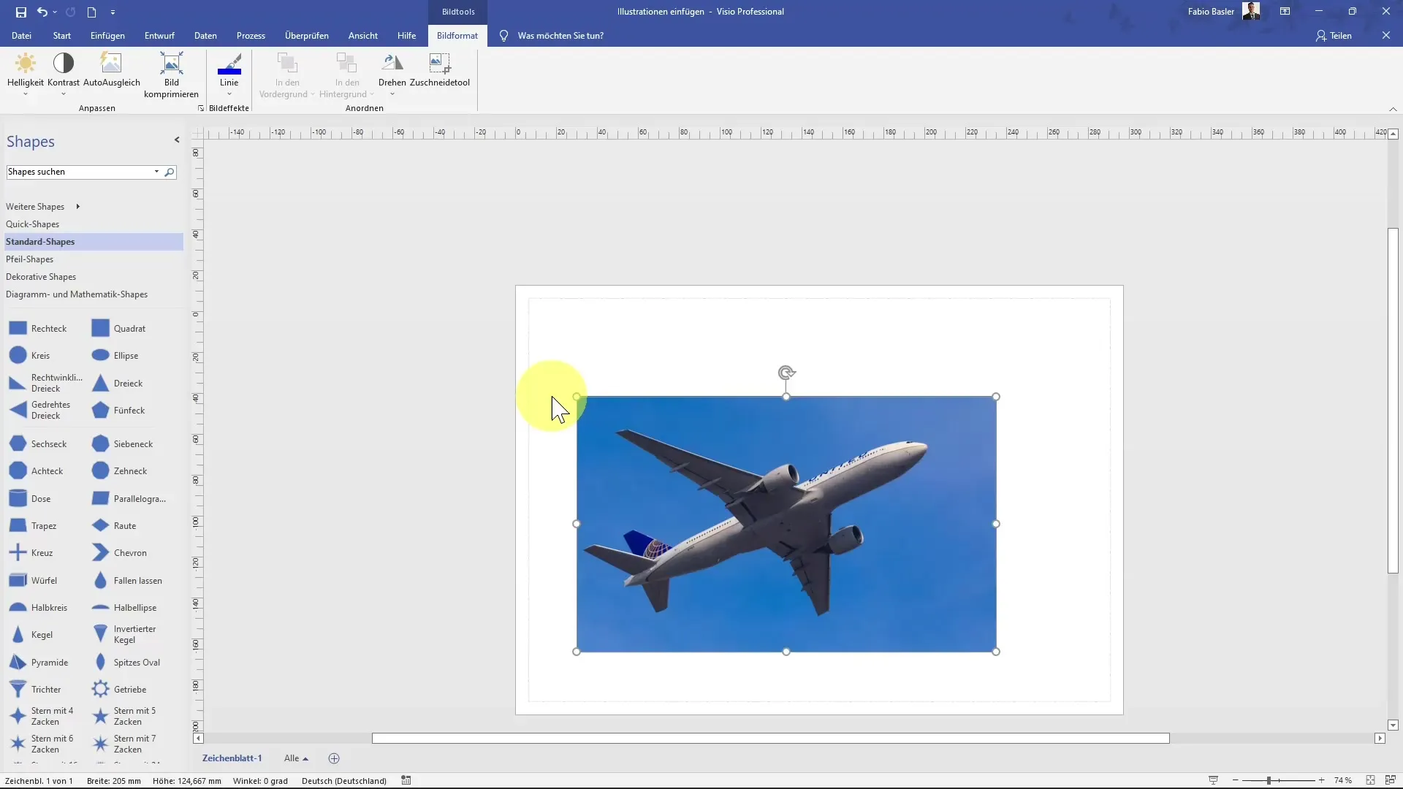Search shapes with the magnifier icon

170,172
